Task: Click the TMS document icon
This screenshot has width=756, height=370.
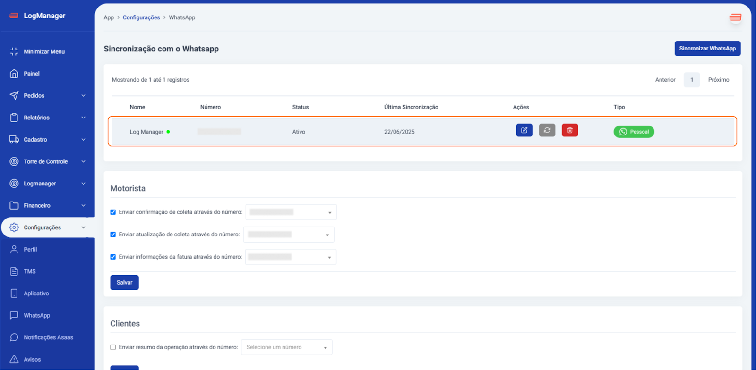Action: [14, 271]
